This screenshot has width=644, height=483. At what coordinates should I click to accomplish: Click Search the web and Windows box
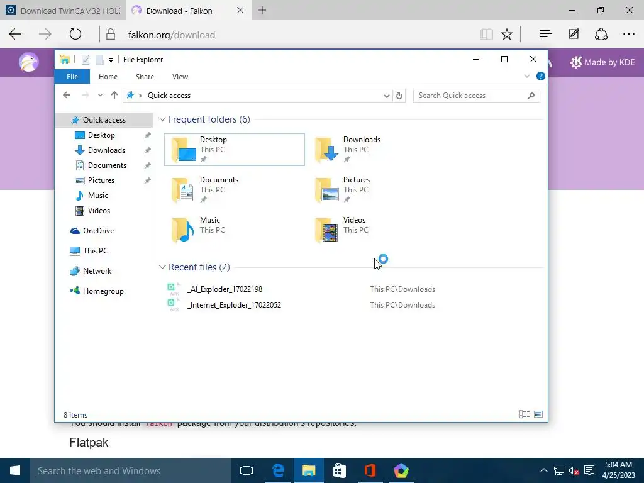pos(131,470)
